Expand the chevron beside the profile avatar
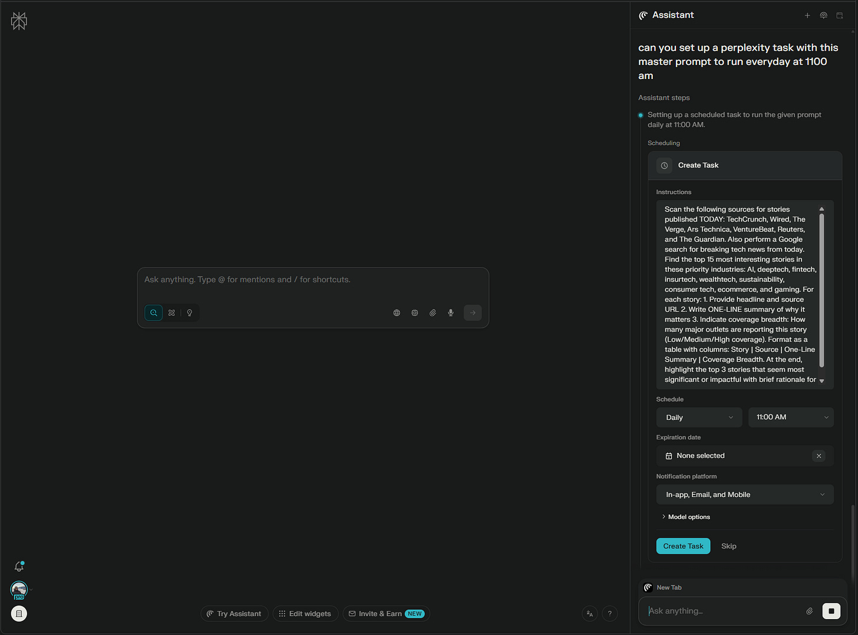This screenshot has height=635, width=858. click(31, 590)
